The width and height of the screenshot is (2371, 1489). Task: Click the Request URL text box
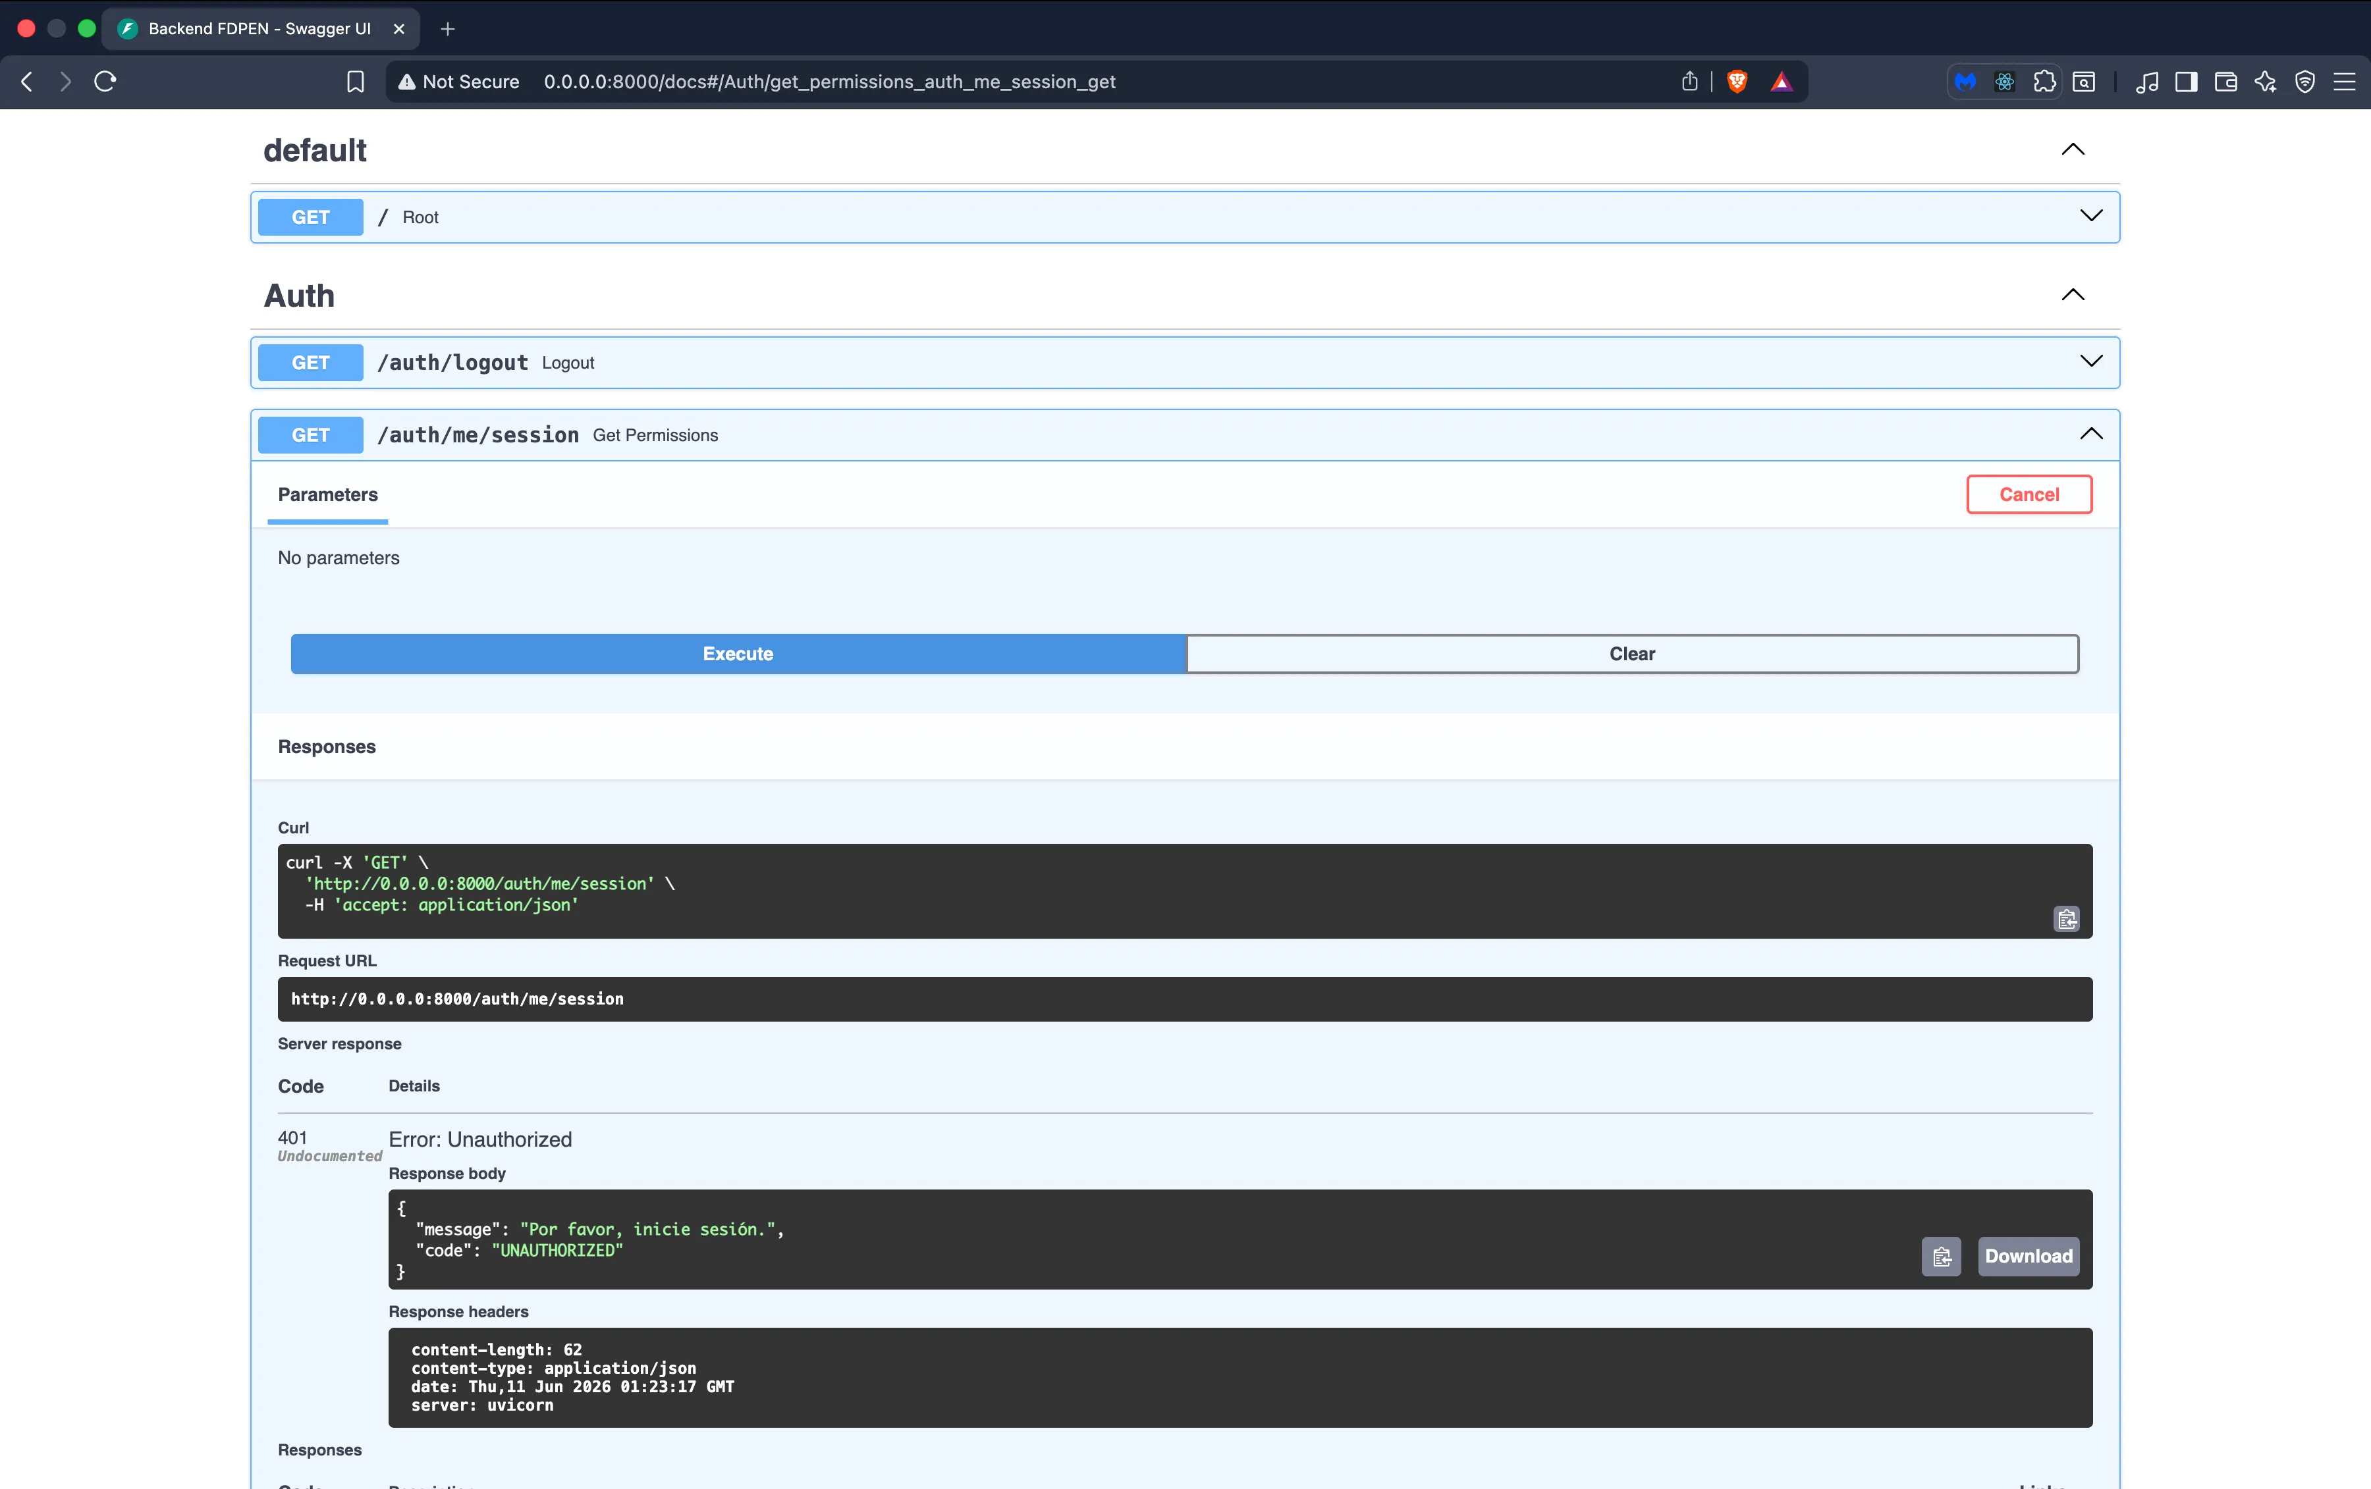pyautogui.click(x=1185, y=999)
